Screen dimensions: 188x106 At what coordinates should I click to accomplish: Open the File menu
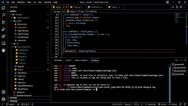[8, 2]
